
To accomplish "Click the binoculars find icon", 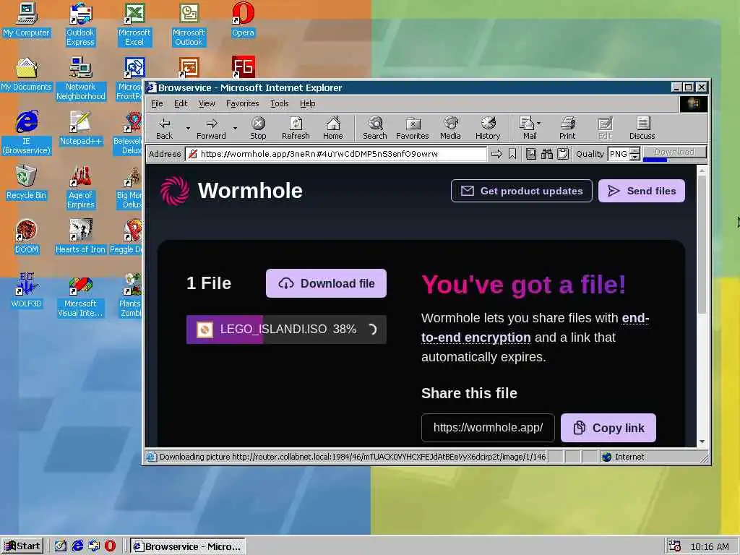I will pyautogui.click(x=547, y=154).
